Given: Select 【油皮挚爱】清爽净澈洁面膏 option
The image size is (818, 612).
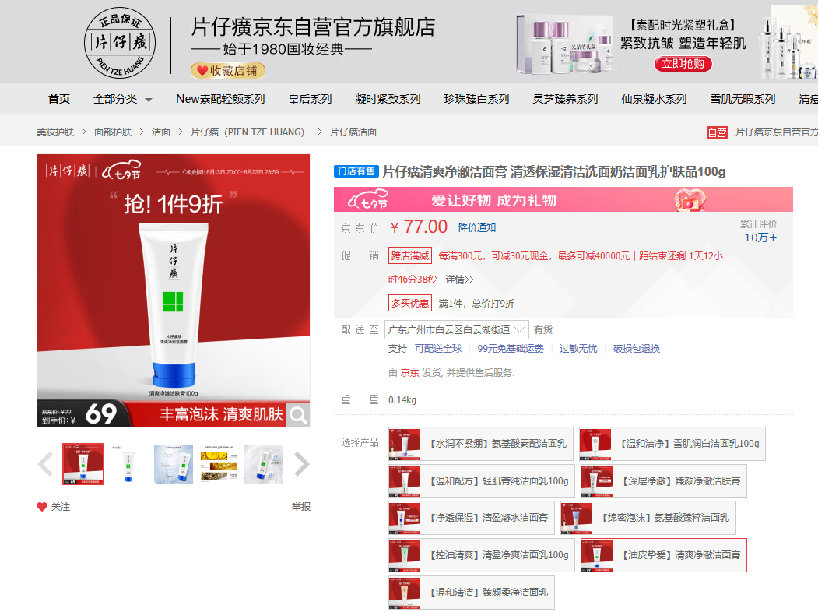Looking at the screenshot, I should coord(664,555).
